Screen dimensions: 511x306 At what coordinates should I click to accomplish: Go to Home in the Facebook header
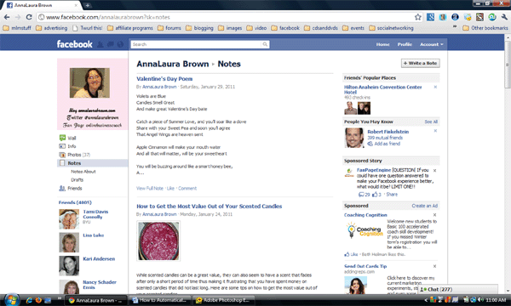point(382,44)
